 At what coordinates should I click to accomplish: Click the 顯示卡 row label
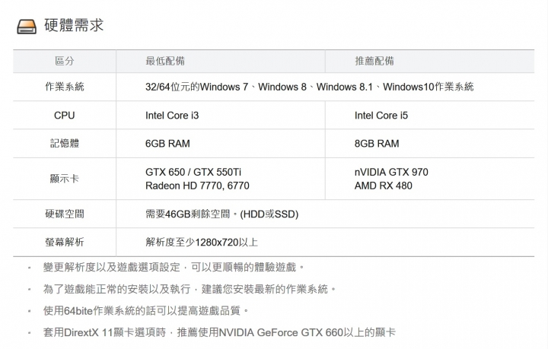coord(65,179)
